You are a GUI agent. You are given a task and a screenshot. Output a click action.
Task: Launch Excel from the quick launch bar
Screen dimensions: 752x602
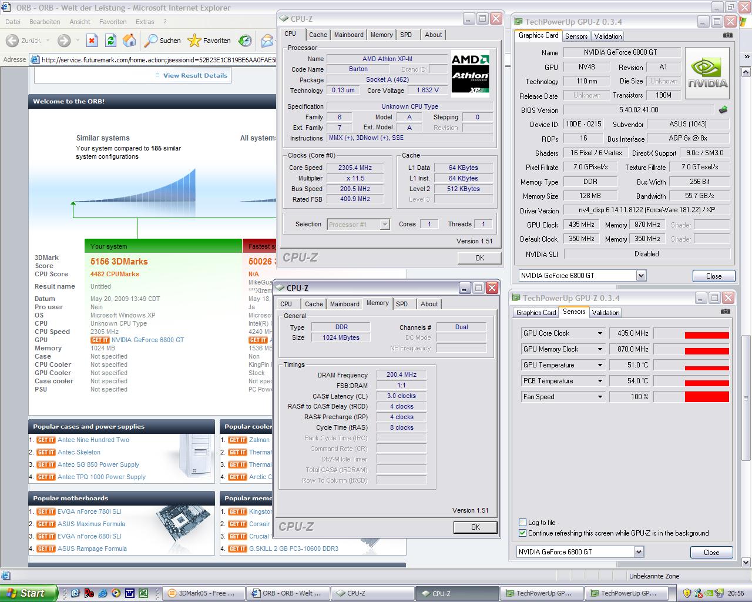coord(143,593)
